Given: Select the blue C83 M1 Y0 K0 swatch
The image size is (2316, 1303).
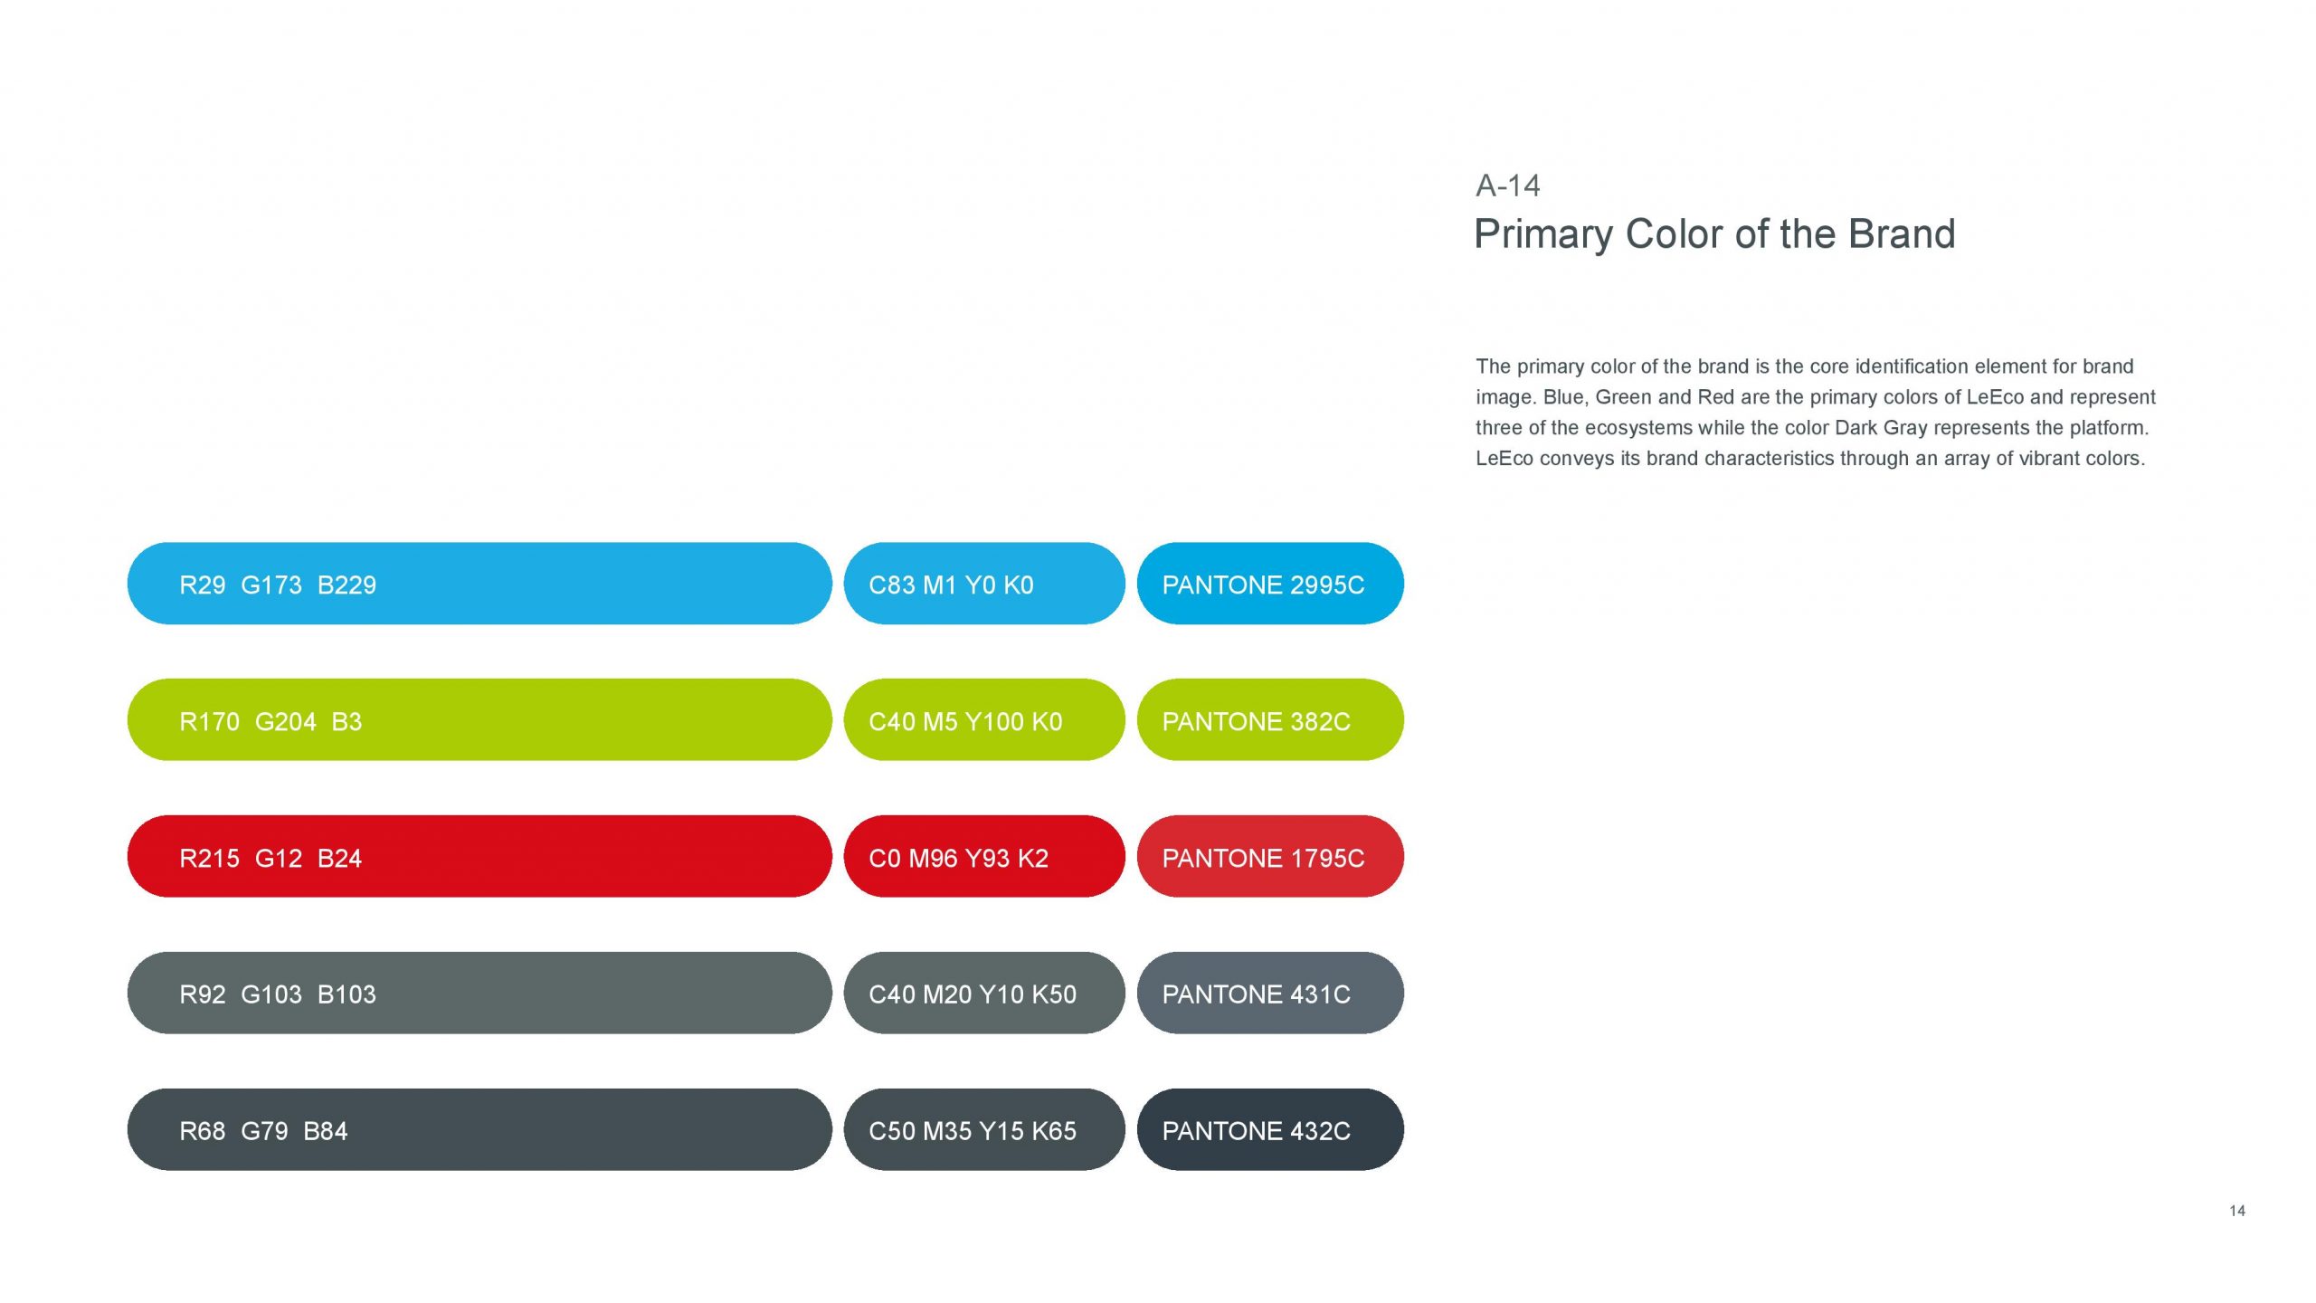Looking at the screenshot, I should coord(983,584).
